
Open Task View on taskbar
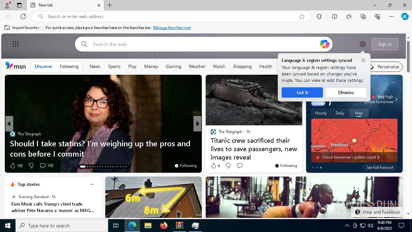coord(116,226)
